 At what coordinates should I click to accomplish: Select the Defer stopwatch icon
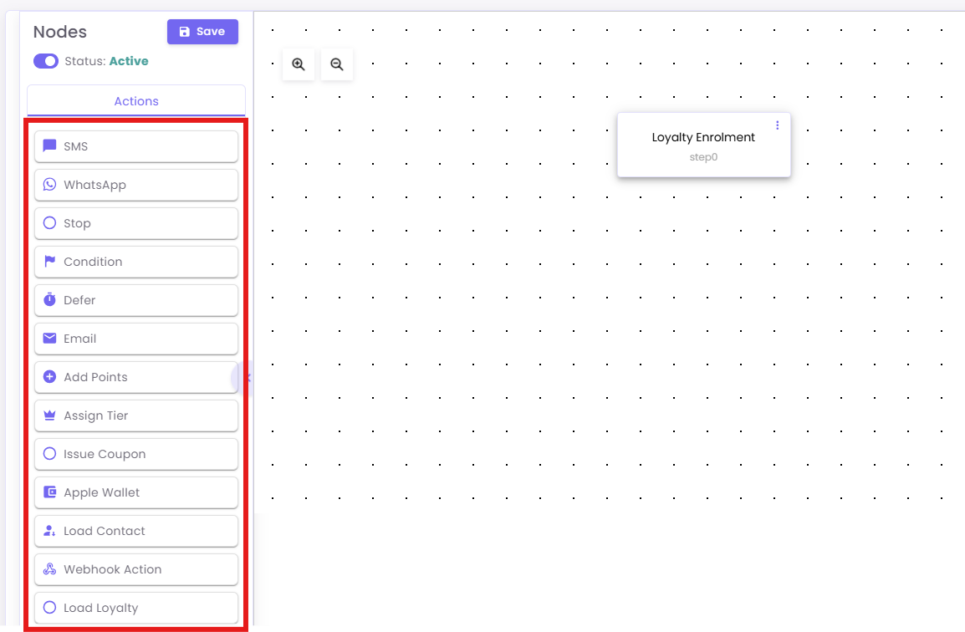pyautogui.click(x=49, y=300)
